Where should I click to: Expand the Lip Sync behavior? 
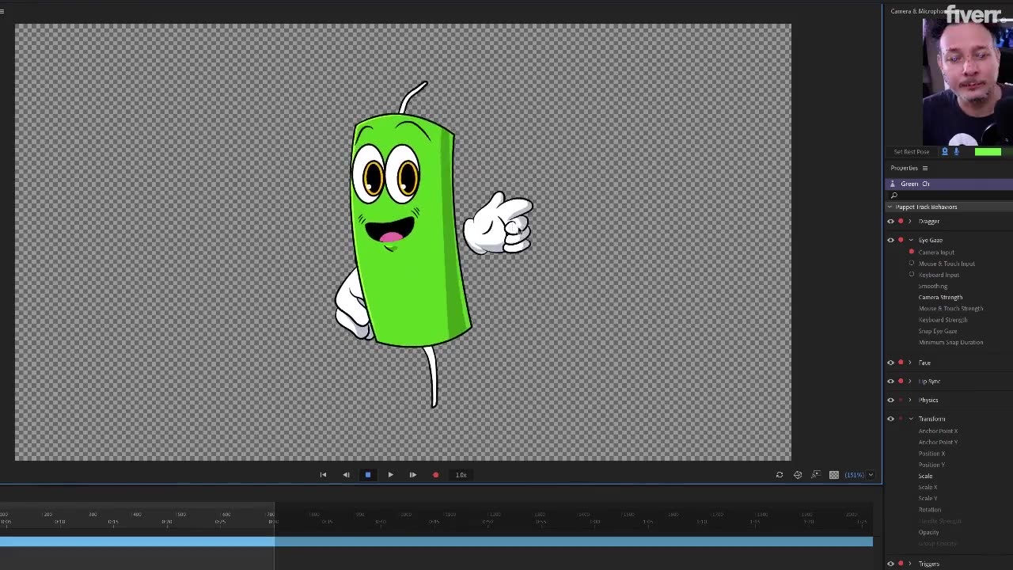[x=910, y=381]
